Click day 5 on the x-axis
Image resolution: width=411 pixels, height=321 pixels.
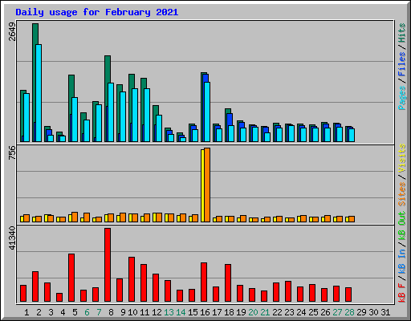75,312
